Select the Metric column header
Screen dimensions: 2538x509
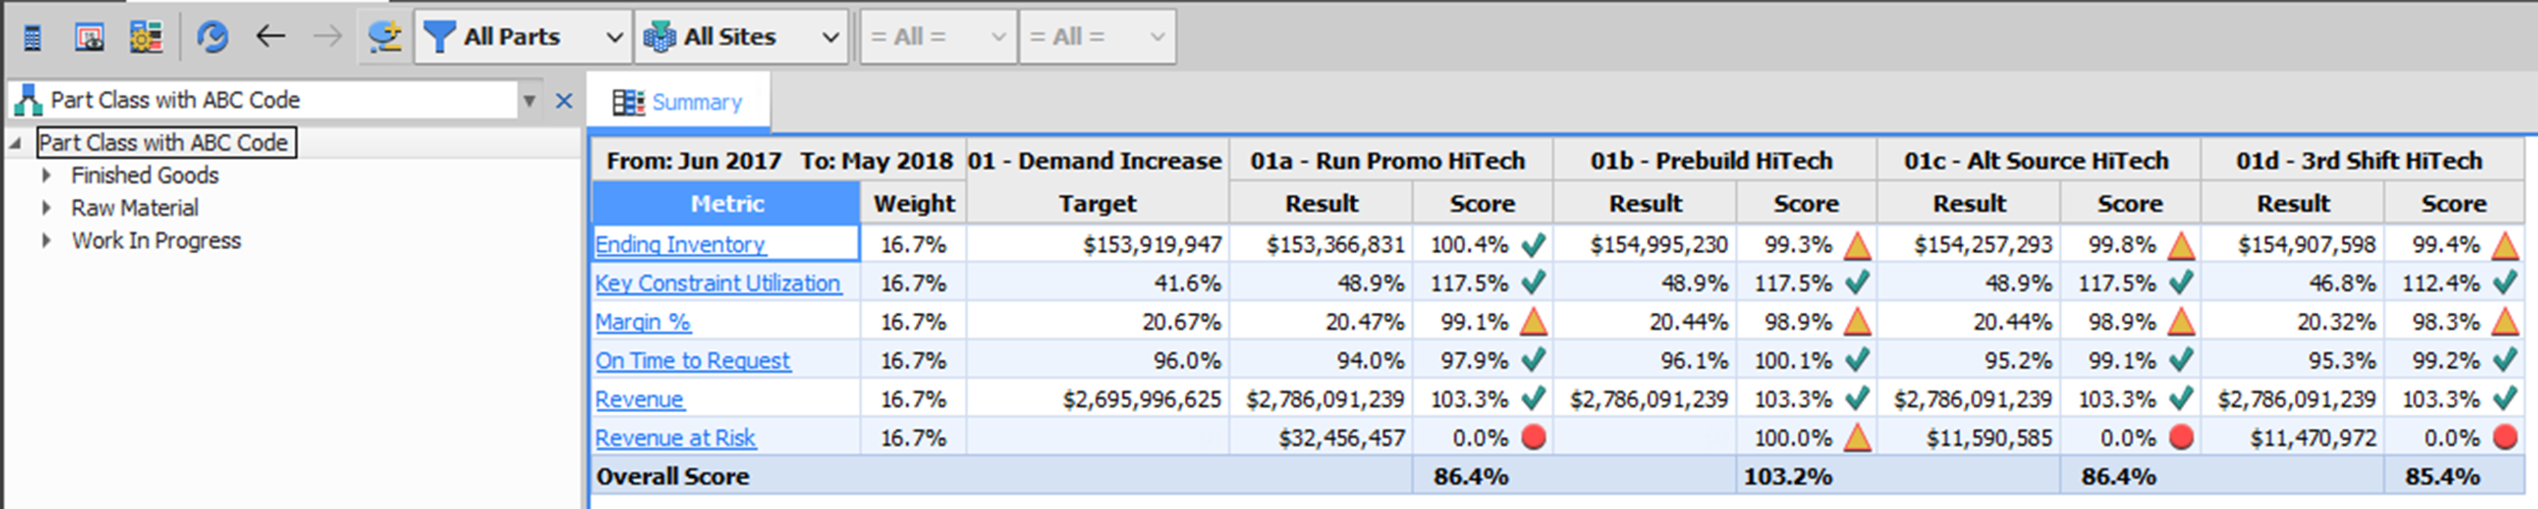click(x=726, y=204)
